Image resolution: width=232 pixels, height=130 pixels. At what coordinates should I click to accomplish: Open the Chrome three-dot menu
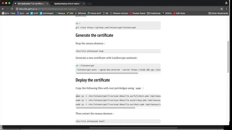pyautogui.click(x=226, y=9)
